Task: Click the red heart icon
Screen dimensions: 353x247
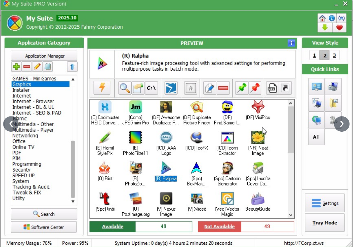Action: (339, 28)
